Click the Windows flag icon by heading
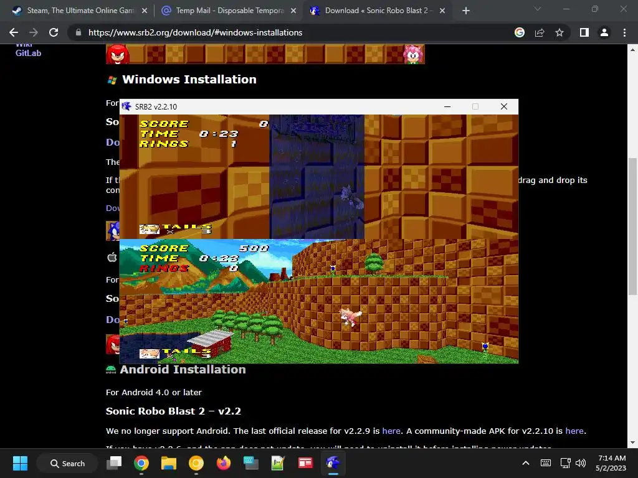 [112, 80]
